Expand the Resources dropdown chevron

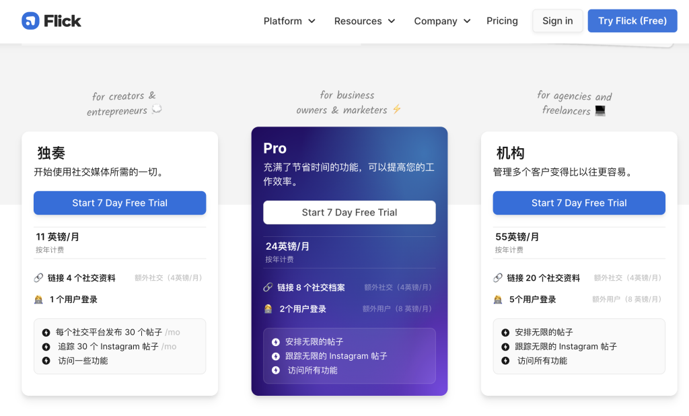coord(392,21)
